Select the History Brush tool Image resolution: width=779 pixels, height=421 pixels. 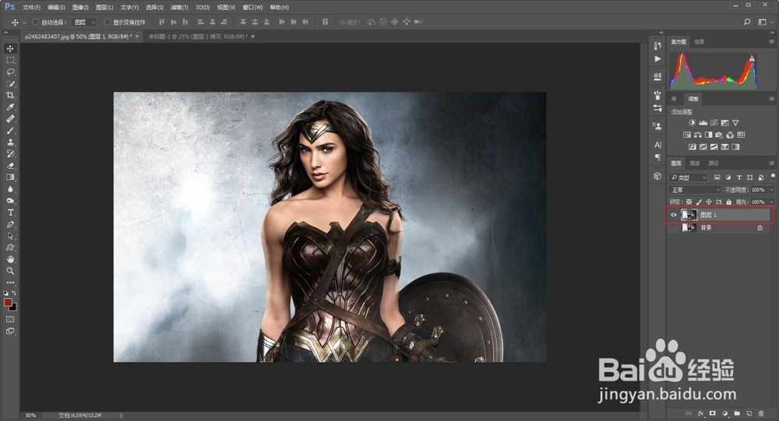pyautogui.click(x=10, y=154)
